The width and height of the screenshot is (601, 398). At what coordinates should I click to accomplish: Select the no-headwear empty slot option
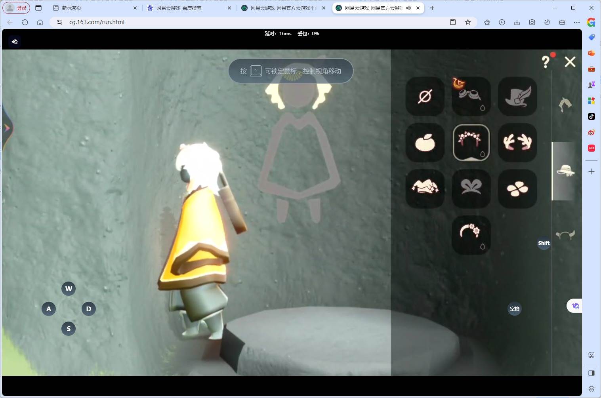click(x=425, y=96)
